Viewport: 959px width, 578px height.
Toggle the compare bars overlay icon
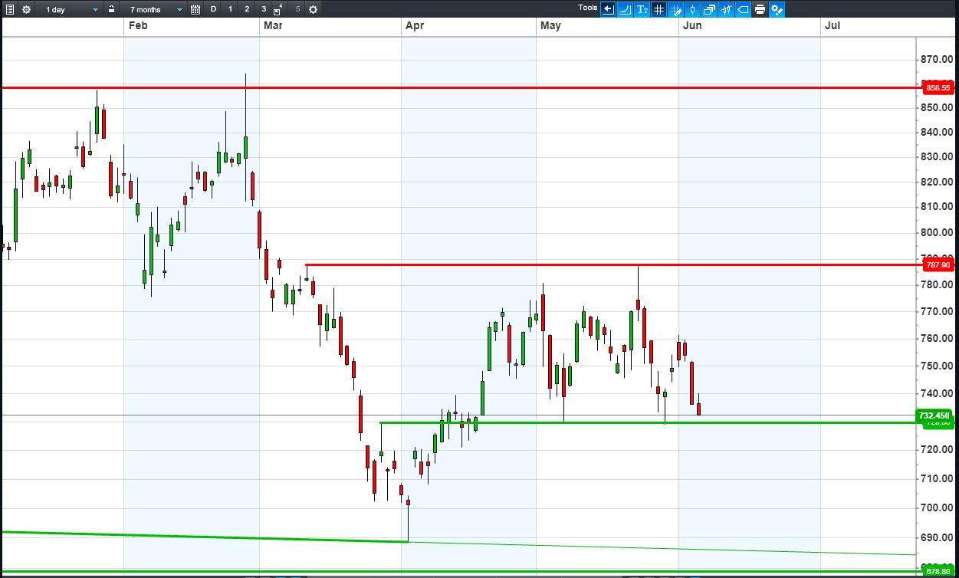click(726, 9)
